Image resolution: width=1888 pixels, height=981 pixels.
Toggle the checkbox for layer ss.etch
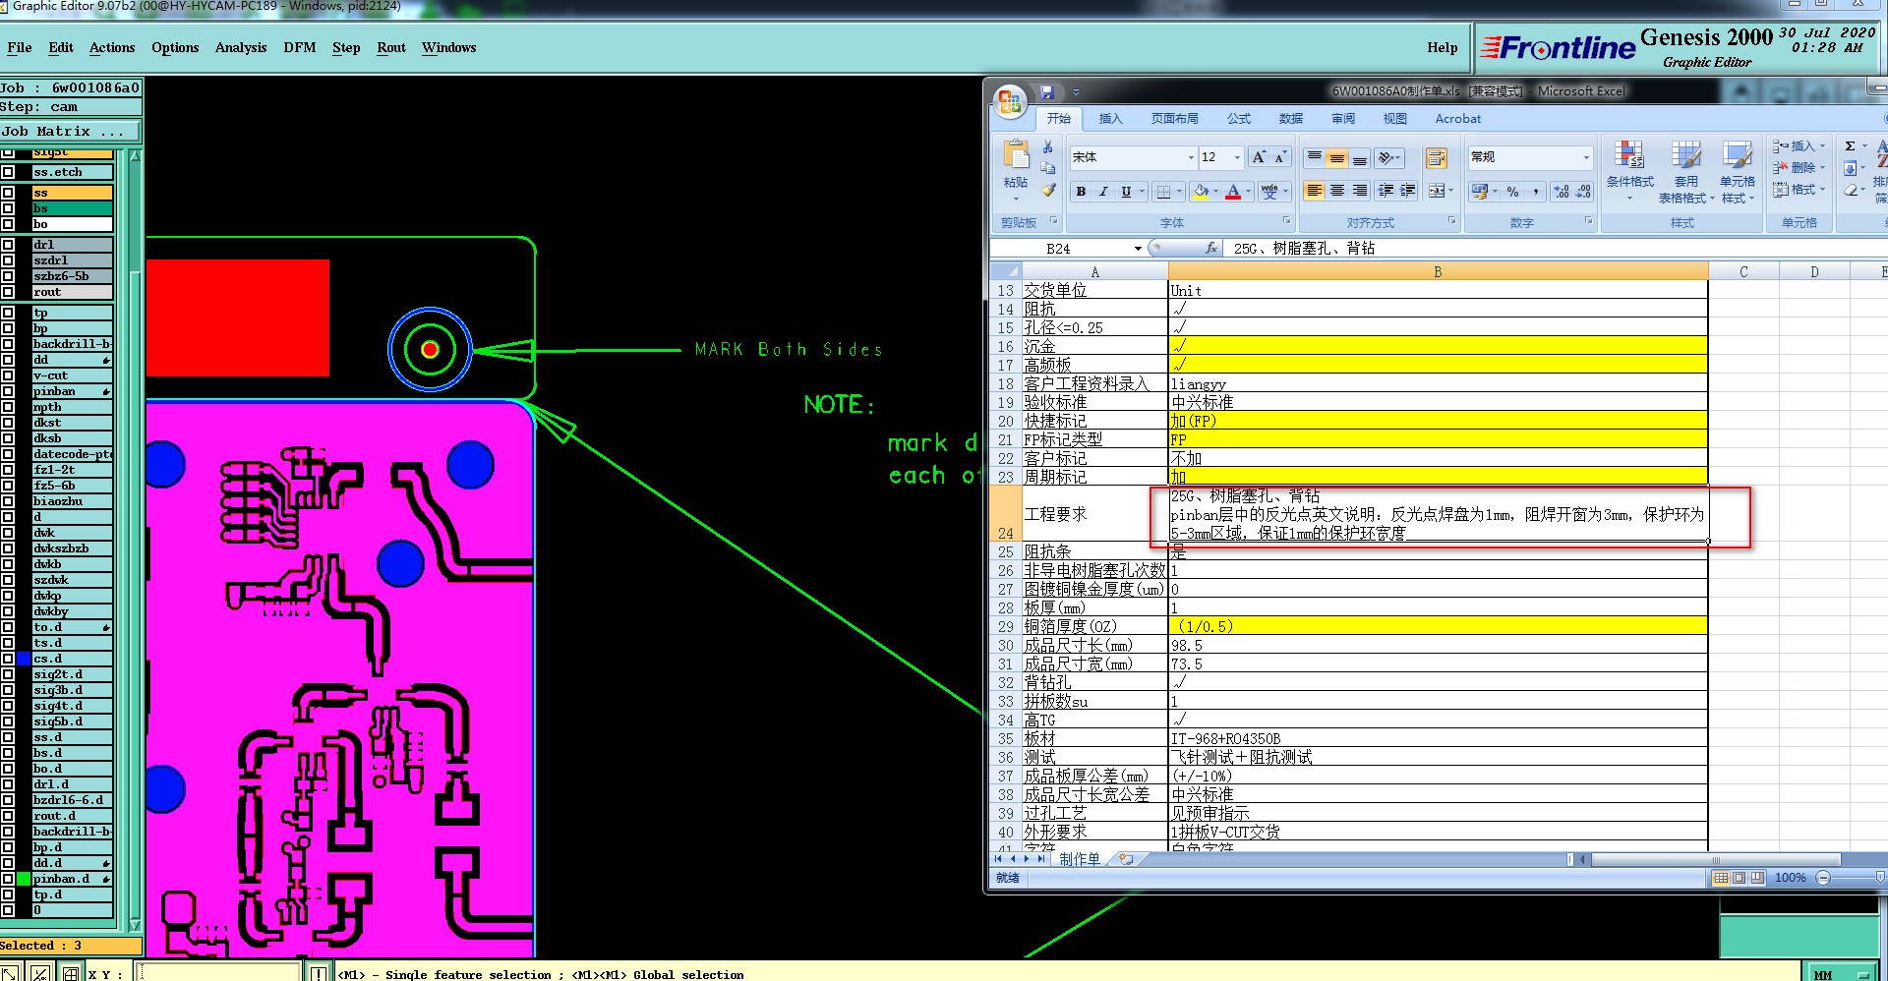click(8, 172)
